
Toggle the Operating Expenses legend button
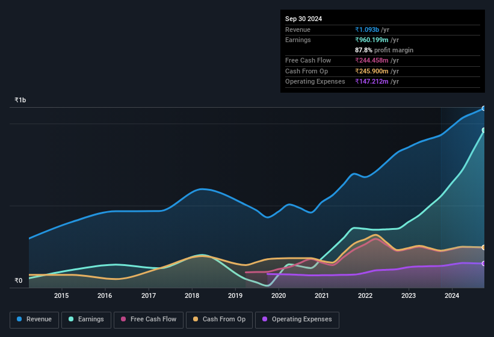[x=297, y=320]
